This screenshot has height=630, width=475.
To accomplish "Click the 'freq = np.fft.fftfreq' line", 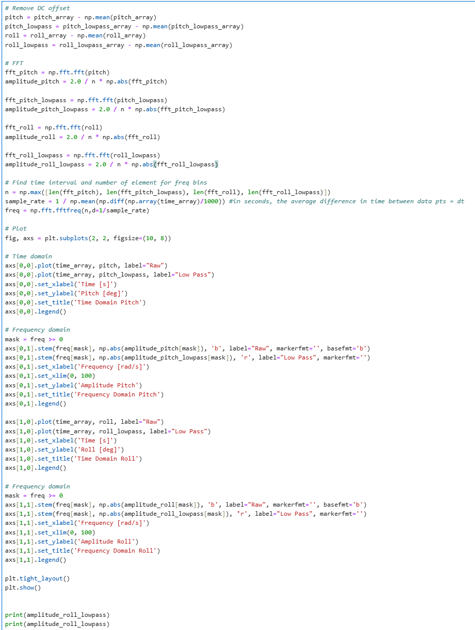I will point(77,210).
